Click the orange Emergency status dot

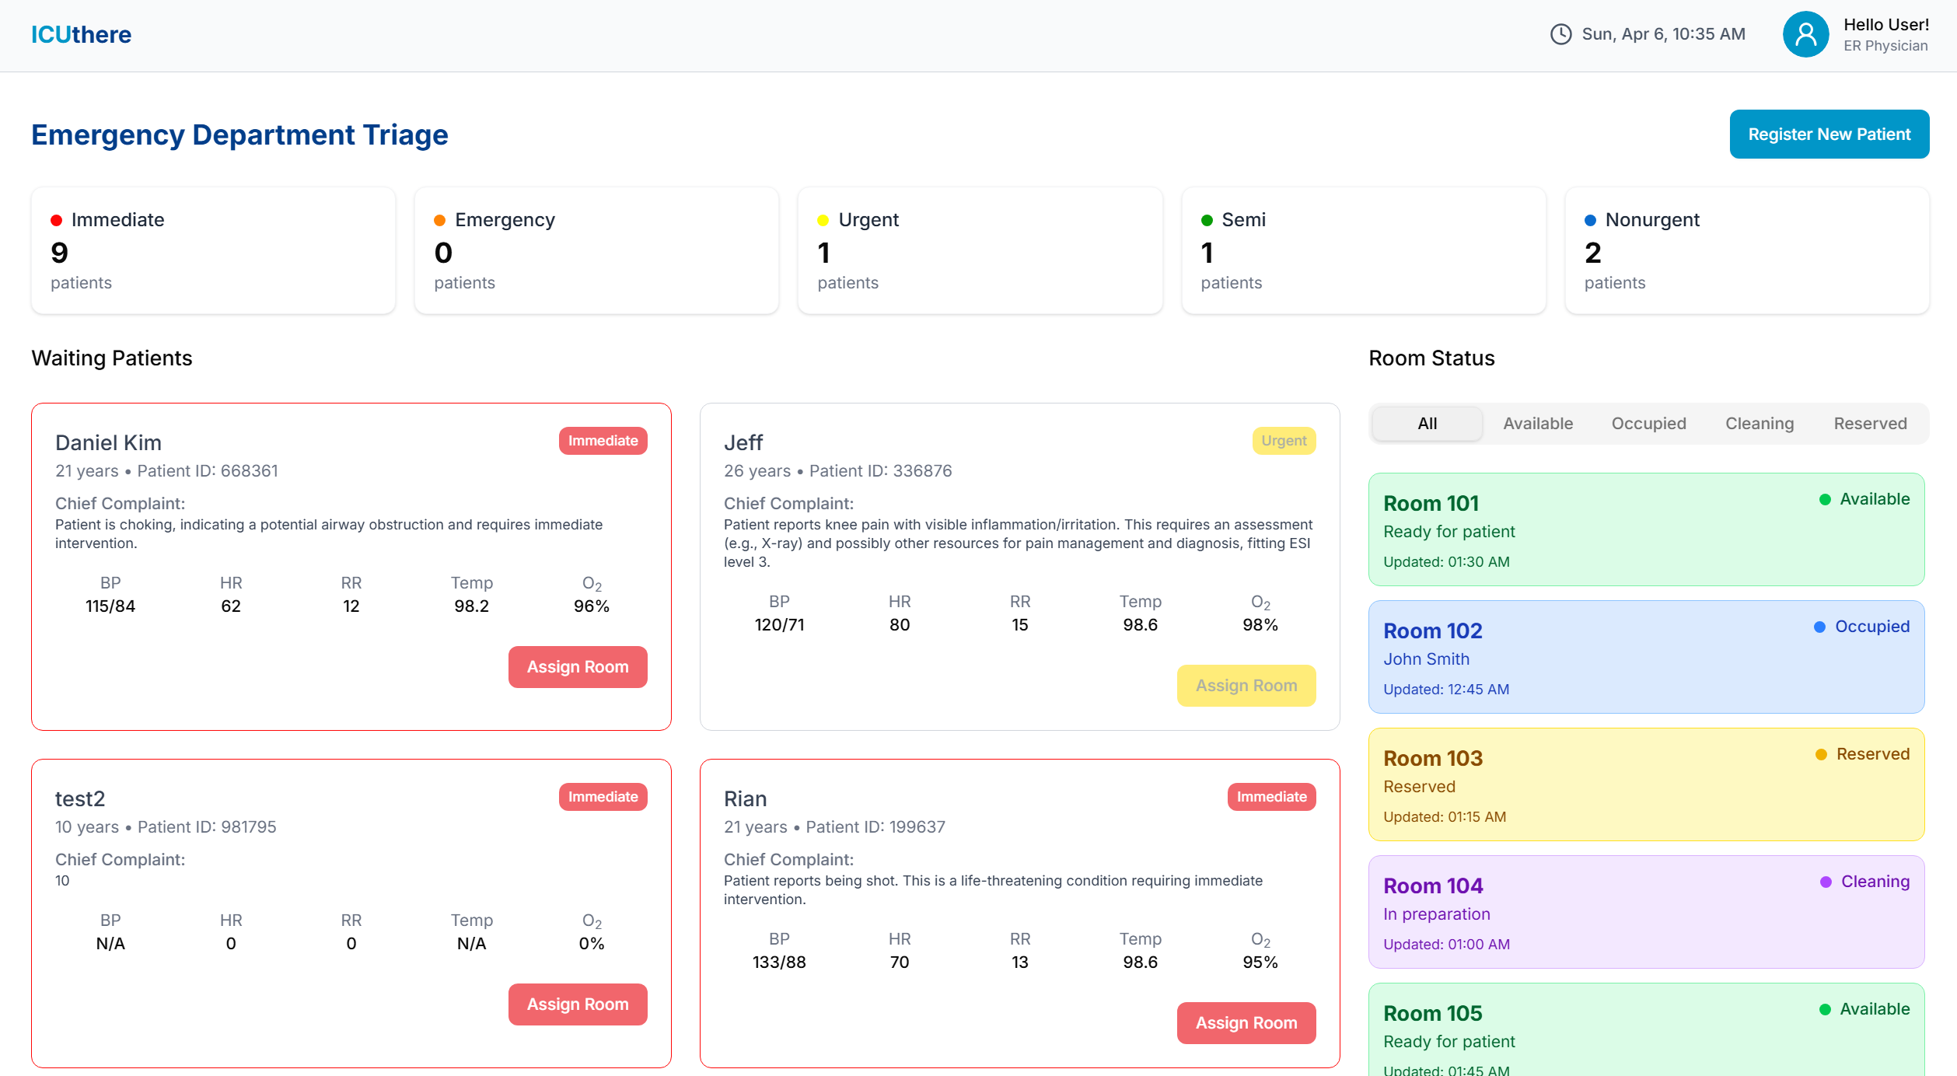[x=439, y=221]
